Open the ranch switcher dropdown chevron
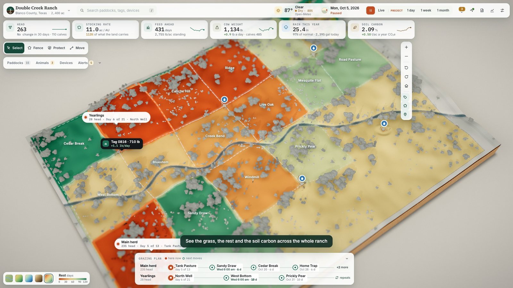Viewport: 513px width, 288px height. 69,11
